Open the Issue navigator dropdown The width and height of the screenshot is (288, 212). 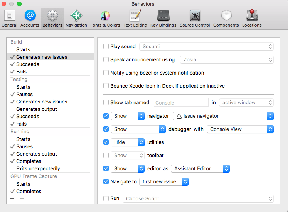tap(223, 116)
